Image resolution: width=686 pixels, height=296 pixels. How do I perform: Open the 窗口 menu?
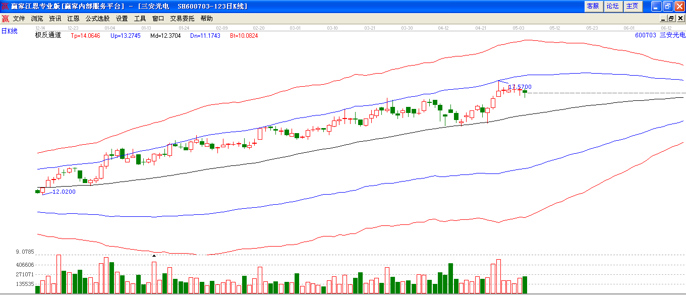tap(158, 19)
